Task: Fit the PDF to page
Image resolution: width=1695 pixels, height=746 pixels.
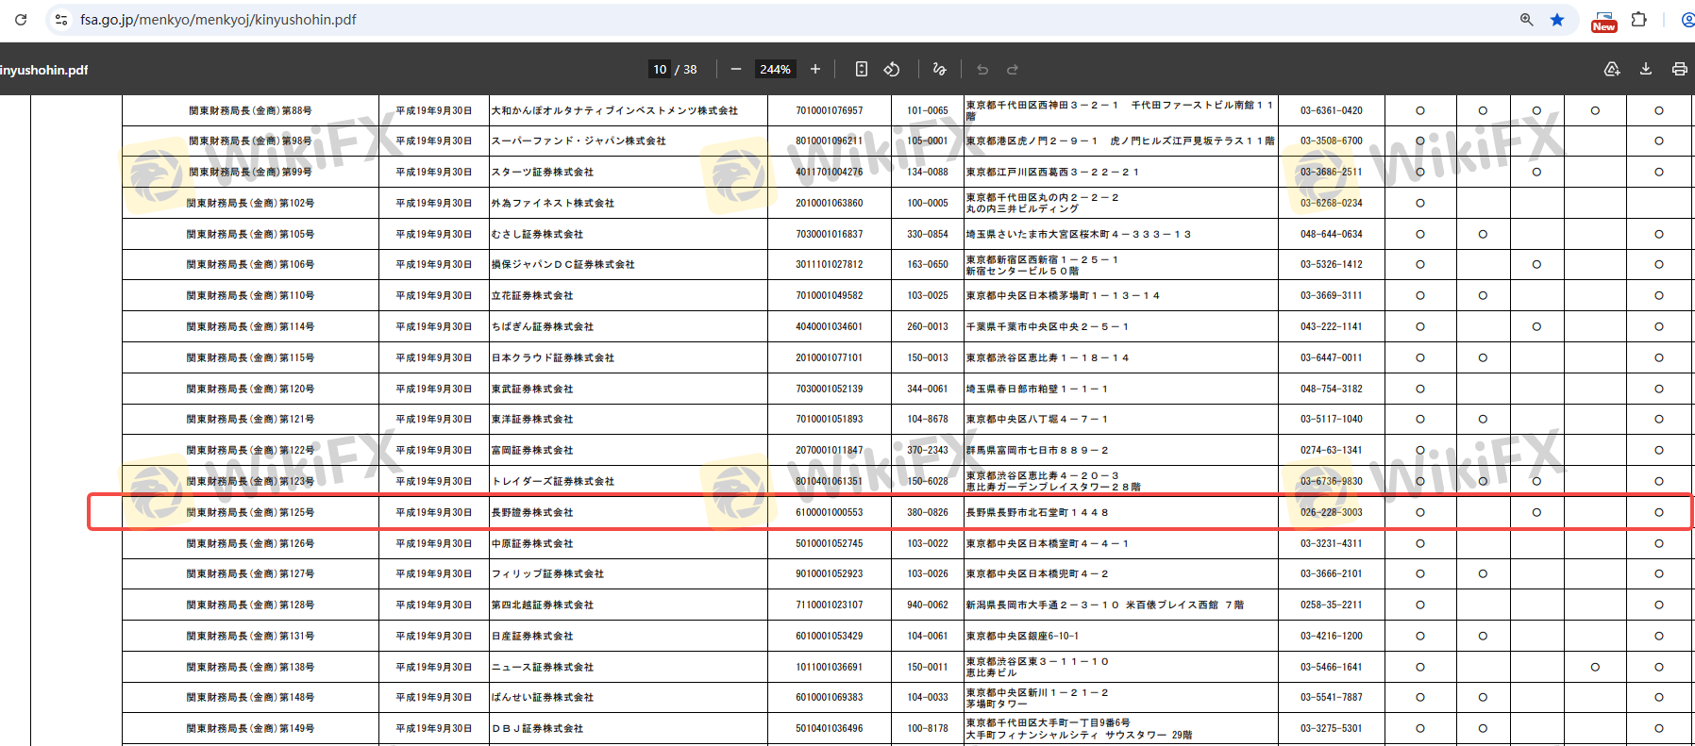Action: click(x=862, y=69)
